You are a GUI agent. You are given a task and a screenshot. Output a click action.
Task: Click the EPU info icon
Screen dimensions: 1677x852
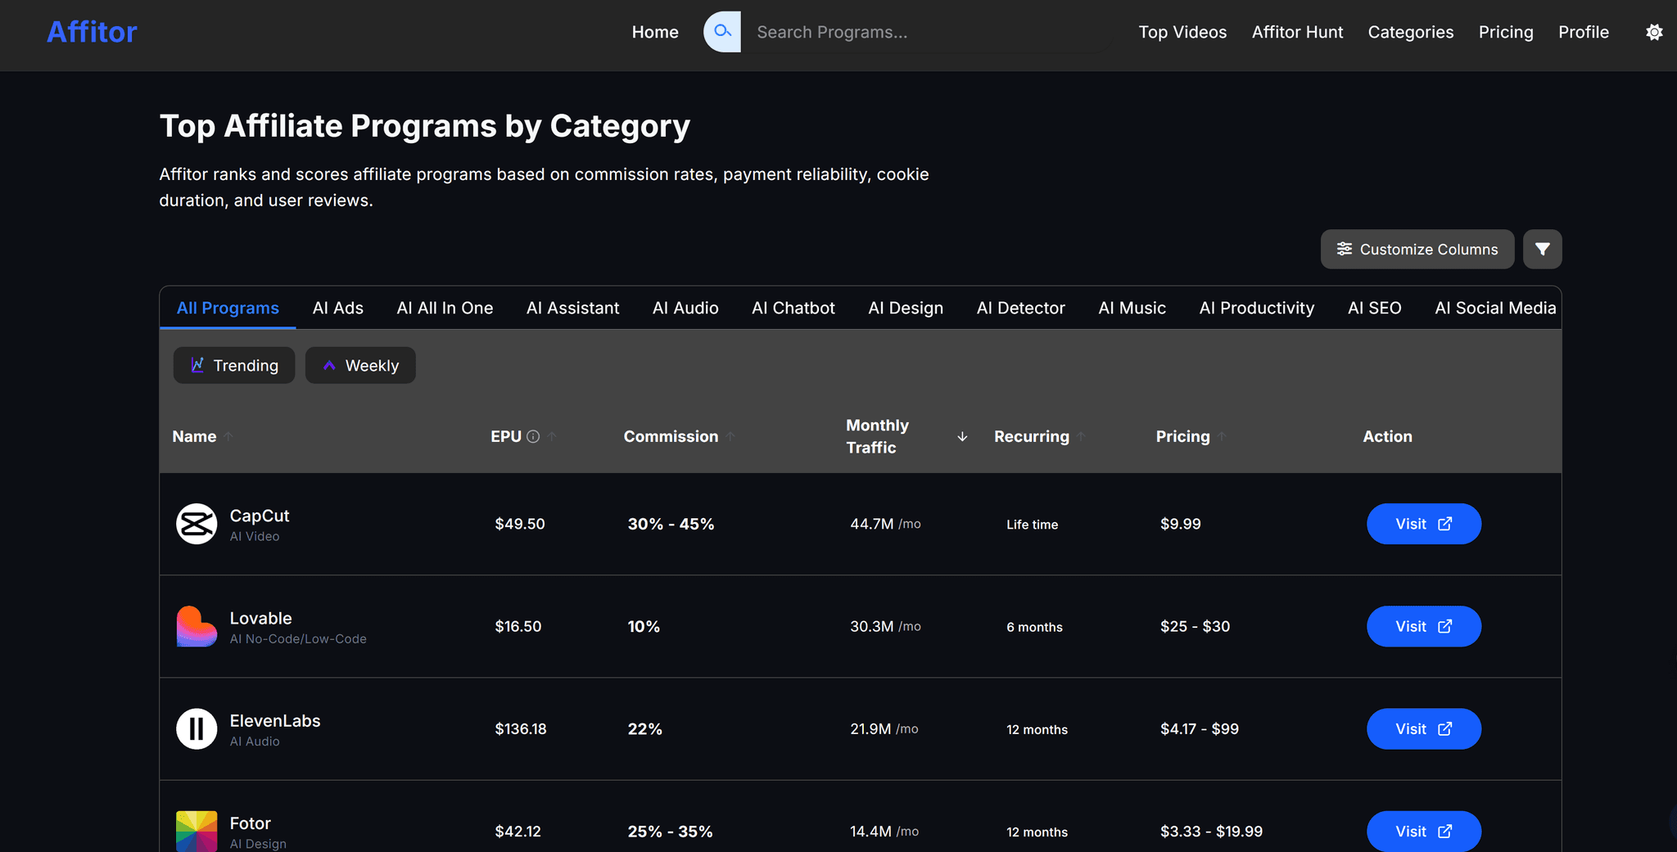coord(533,437)
